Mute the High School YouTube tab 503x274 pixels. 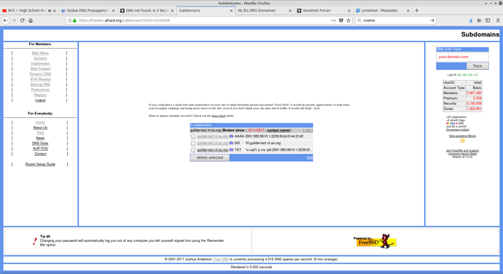pos(50,11)
